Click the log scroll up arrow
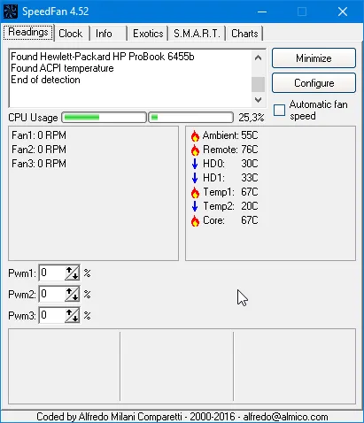 click(258, 58)
